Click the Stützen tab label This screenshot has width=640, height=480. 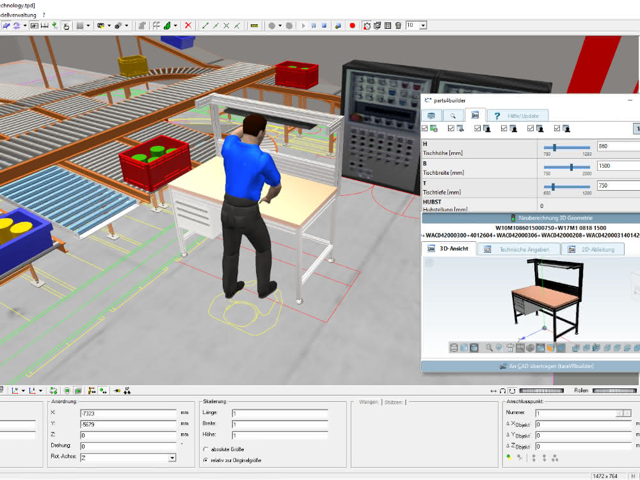point(394,402)
